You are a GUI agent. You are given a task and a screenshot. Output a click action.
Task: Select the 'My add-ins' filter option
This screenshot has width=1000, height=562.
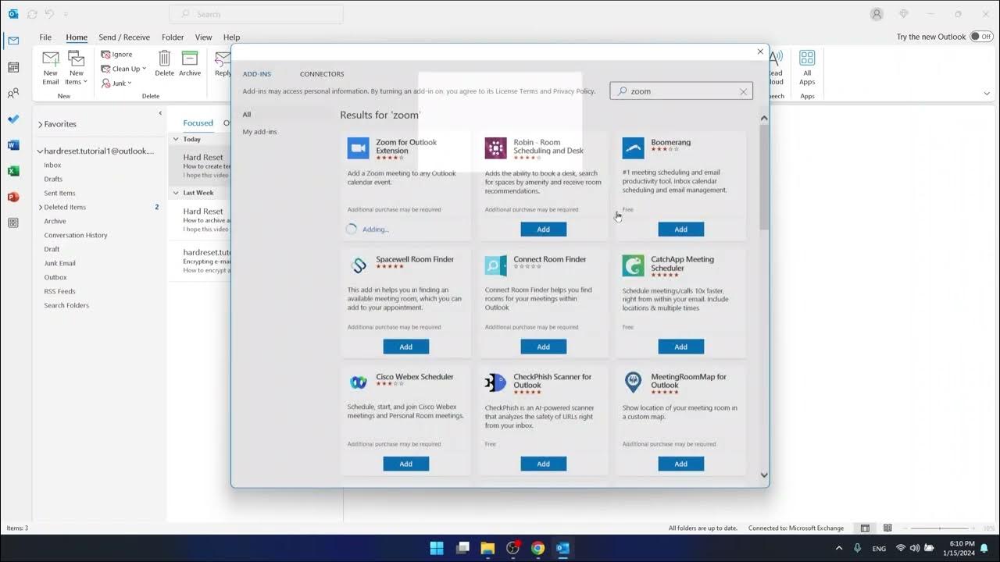tap(259, 131)
